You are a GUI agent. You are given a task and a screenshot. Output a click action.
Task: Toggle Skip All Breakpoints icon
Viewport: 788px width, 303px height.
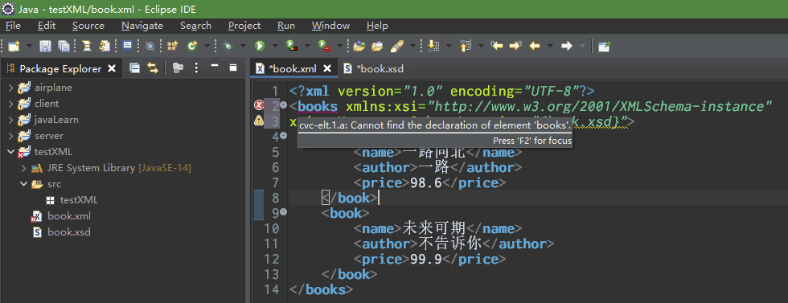(150, 47)
